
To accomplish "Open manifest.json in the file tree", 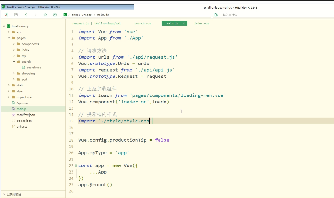I will tap(26, 115).
